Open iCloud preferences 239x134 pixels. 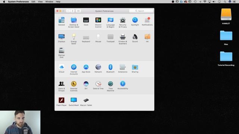61,68
